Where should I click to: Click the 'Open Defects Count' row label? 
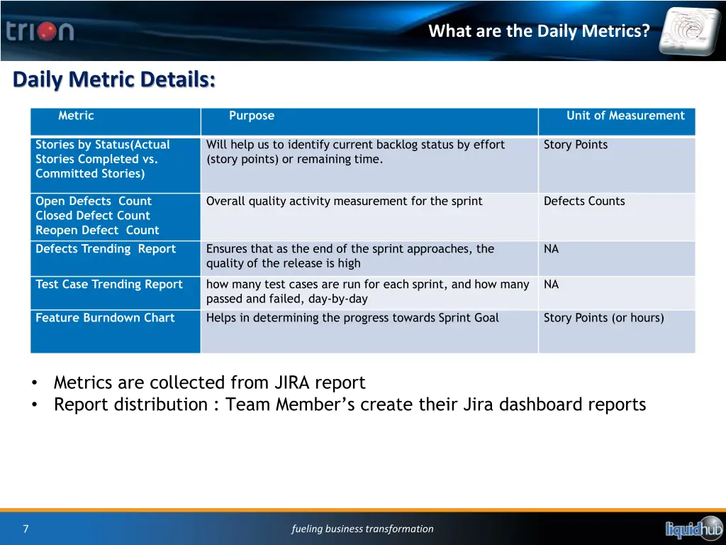pos(94,202)
